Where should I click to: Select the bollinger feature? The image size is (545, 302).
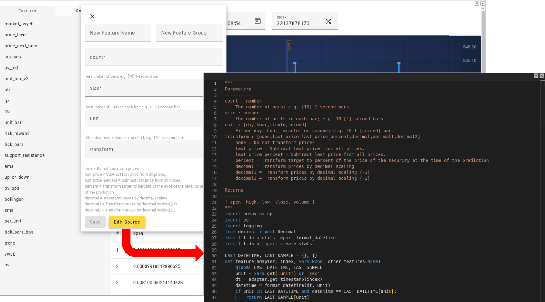click(14, 199)
